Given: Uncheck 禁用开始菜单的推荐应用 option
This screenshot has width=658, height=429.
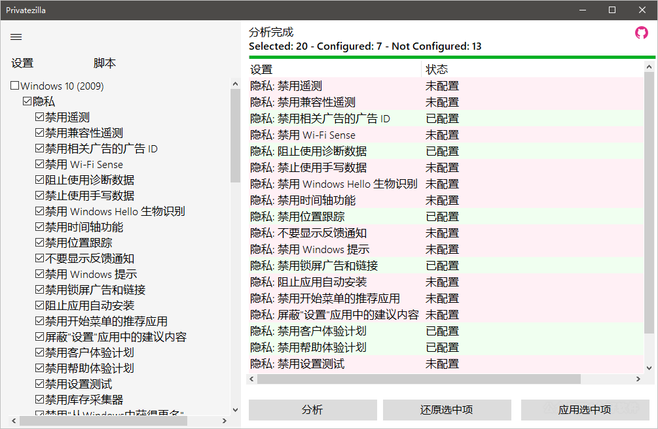Looking at the screenshot, I should tap(40, 321).
